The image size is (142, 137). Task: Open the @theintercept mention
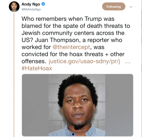pyautogui.click(x=71, y=47)
